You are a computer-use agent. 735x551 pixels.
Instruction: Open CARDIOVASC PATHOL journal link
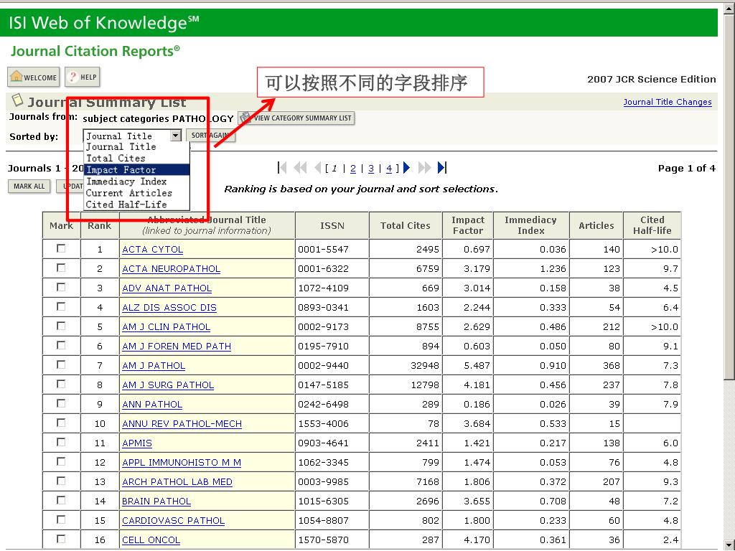[173, 521]
